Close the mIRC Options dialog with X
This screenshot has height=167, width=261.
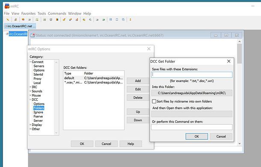149,49
